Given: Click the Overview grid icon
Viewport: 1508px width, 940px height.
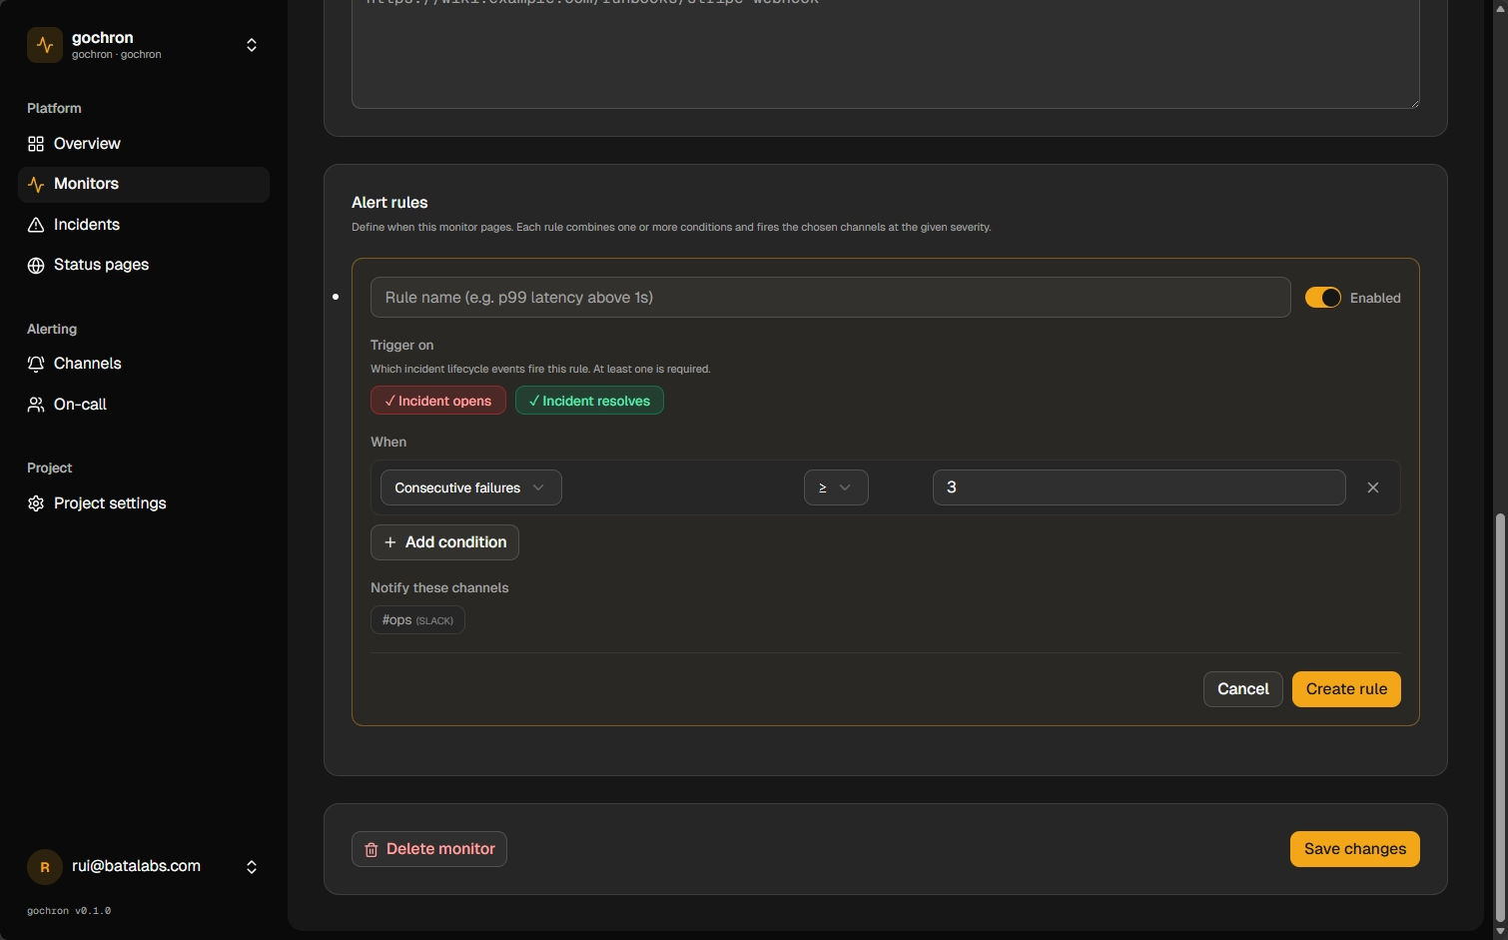Looking at the screenshot, I should 36,144.
